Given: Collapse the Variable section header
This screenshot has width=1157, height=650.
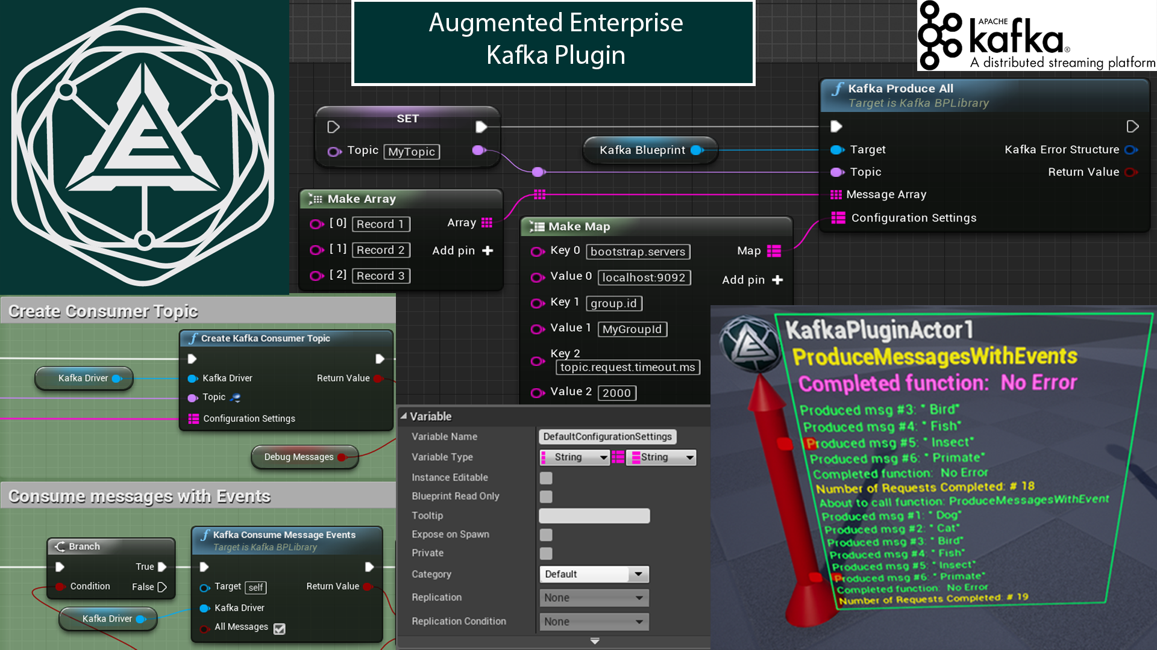Looking at the screenshot, I should [406, 416].
